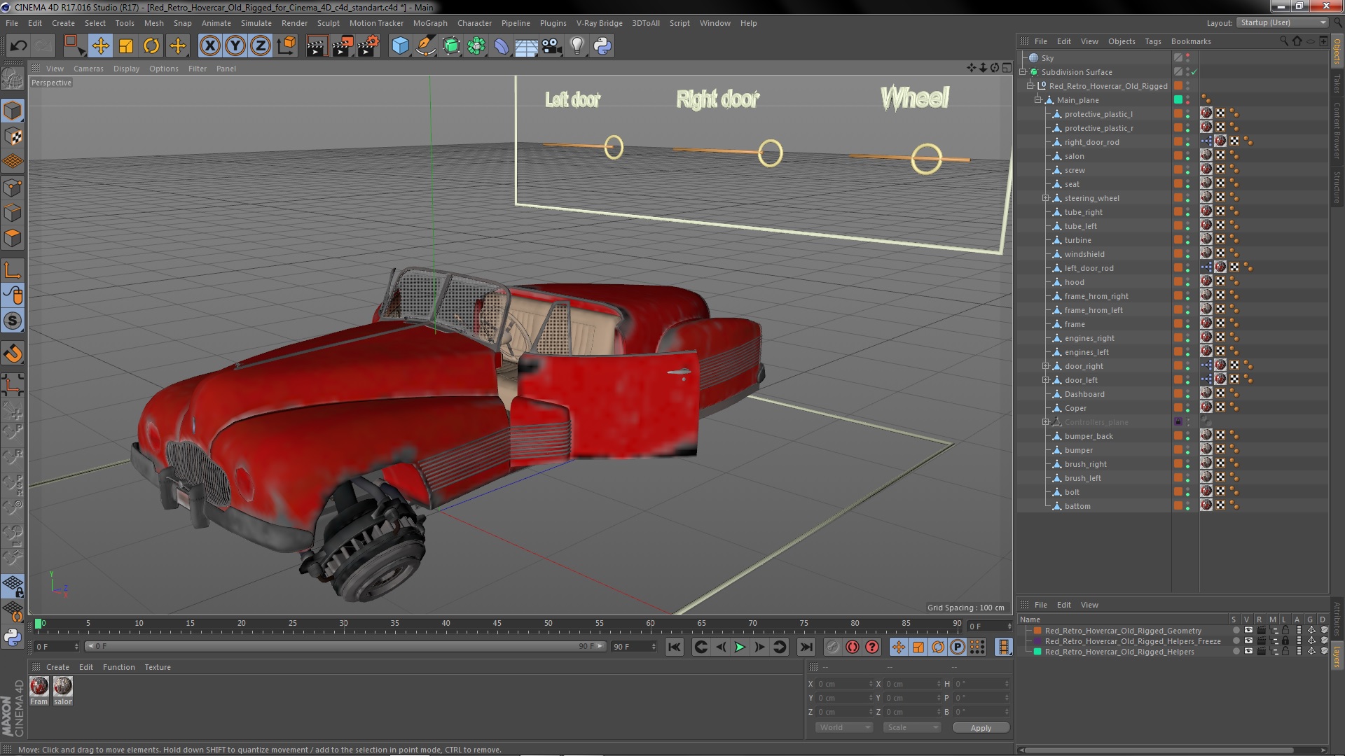Expand the steering_wheel tree node
Screen dimensions: 1345x756
pyautogui.click(x=1046, y=198)
